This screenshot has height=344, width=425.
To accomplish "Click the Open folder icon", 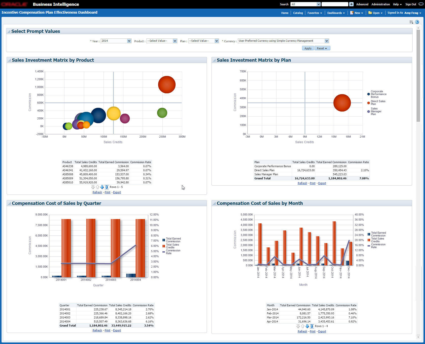I will (x=370, y=13).
